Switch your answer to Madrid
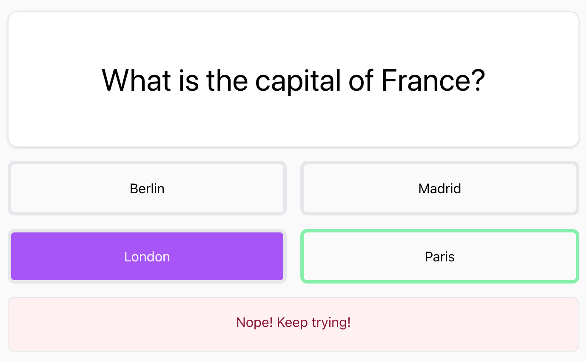Viewport: 587px width, 361px height. (x=439, y=188)
